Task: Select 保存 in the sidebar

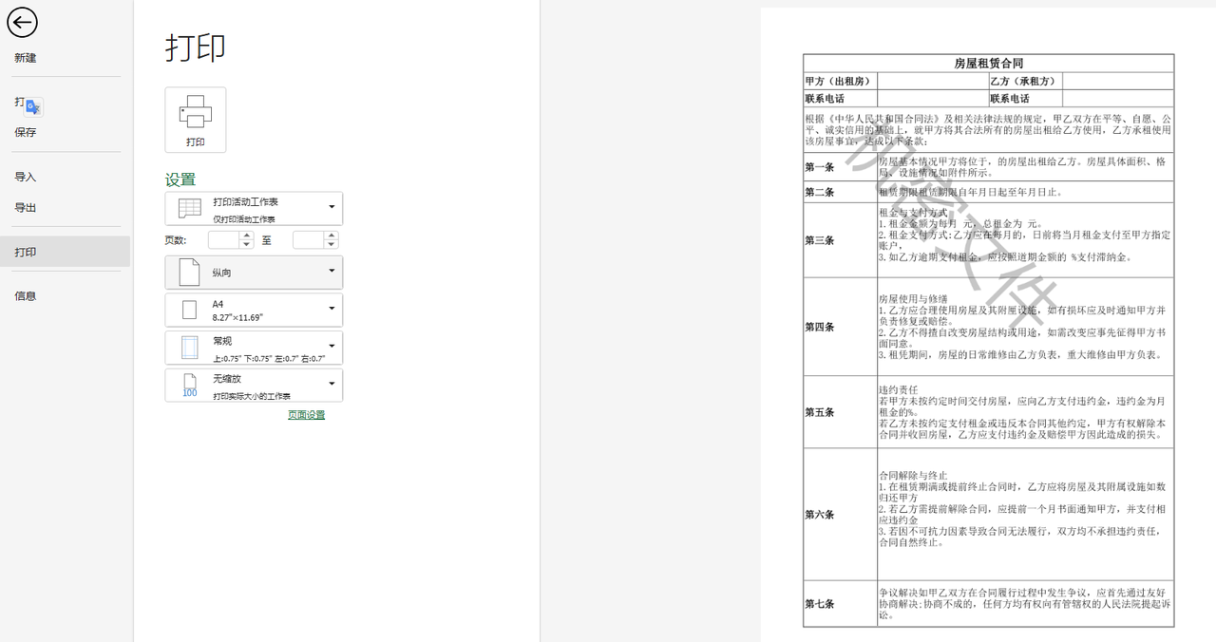Action: tap(26, 132)
